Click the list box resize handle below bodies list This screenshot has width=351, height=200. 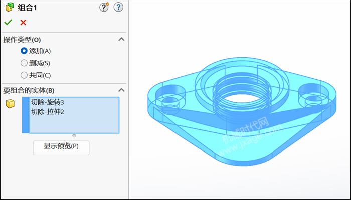[74, 135]
